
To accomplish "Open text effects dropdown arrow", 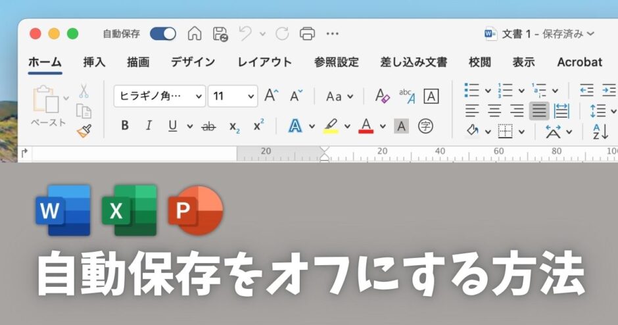I will click(312, 126).
